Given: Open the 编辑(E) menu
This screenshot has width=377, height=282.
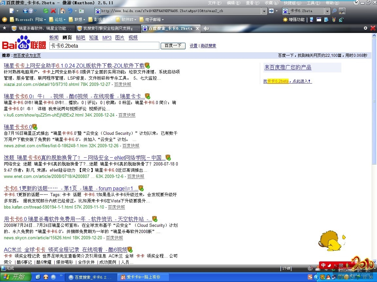Looking at the screenshot, I should (233, 3).
